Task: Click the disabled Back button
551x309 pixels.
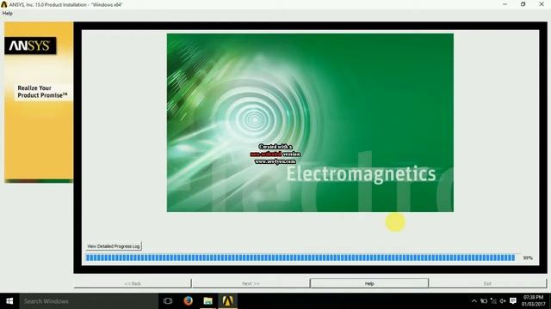Action: 133,283
